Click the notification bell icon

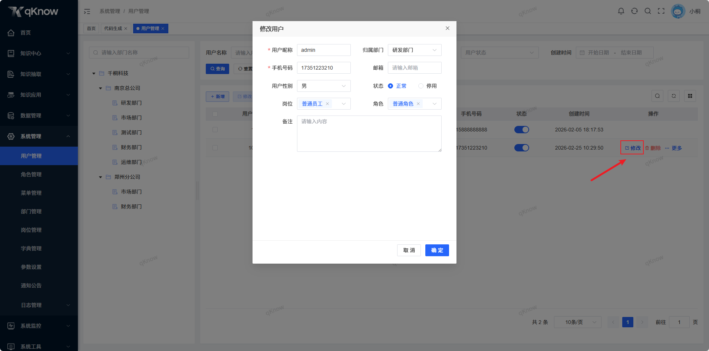click(x=621, y=11)
